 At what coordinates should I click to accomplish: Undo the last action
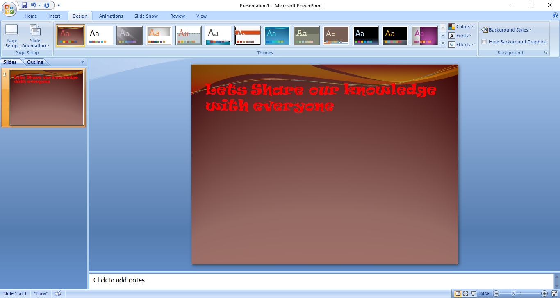tap(34, 5)
